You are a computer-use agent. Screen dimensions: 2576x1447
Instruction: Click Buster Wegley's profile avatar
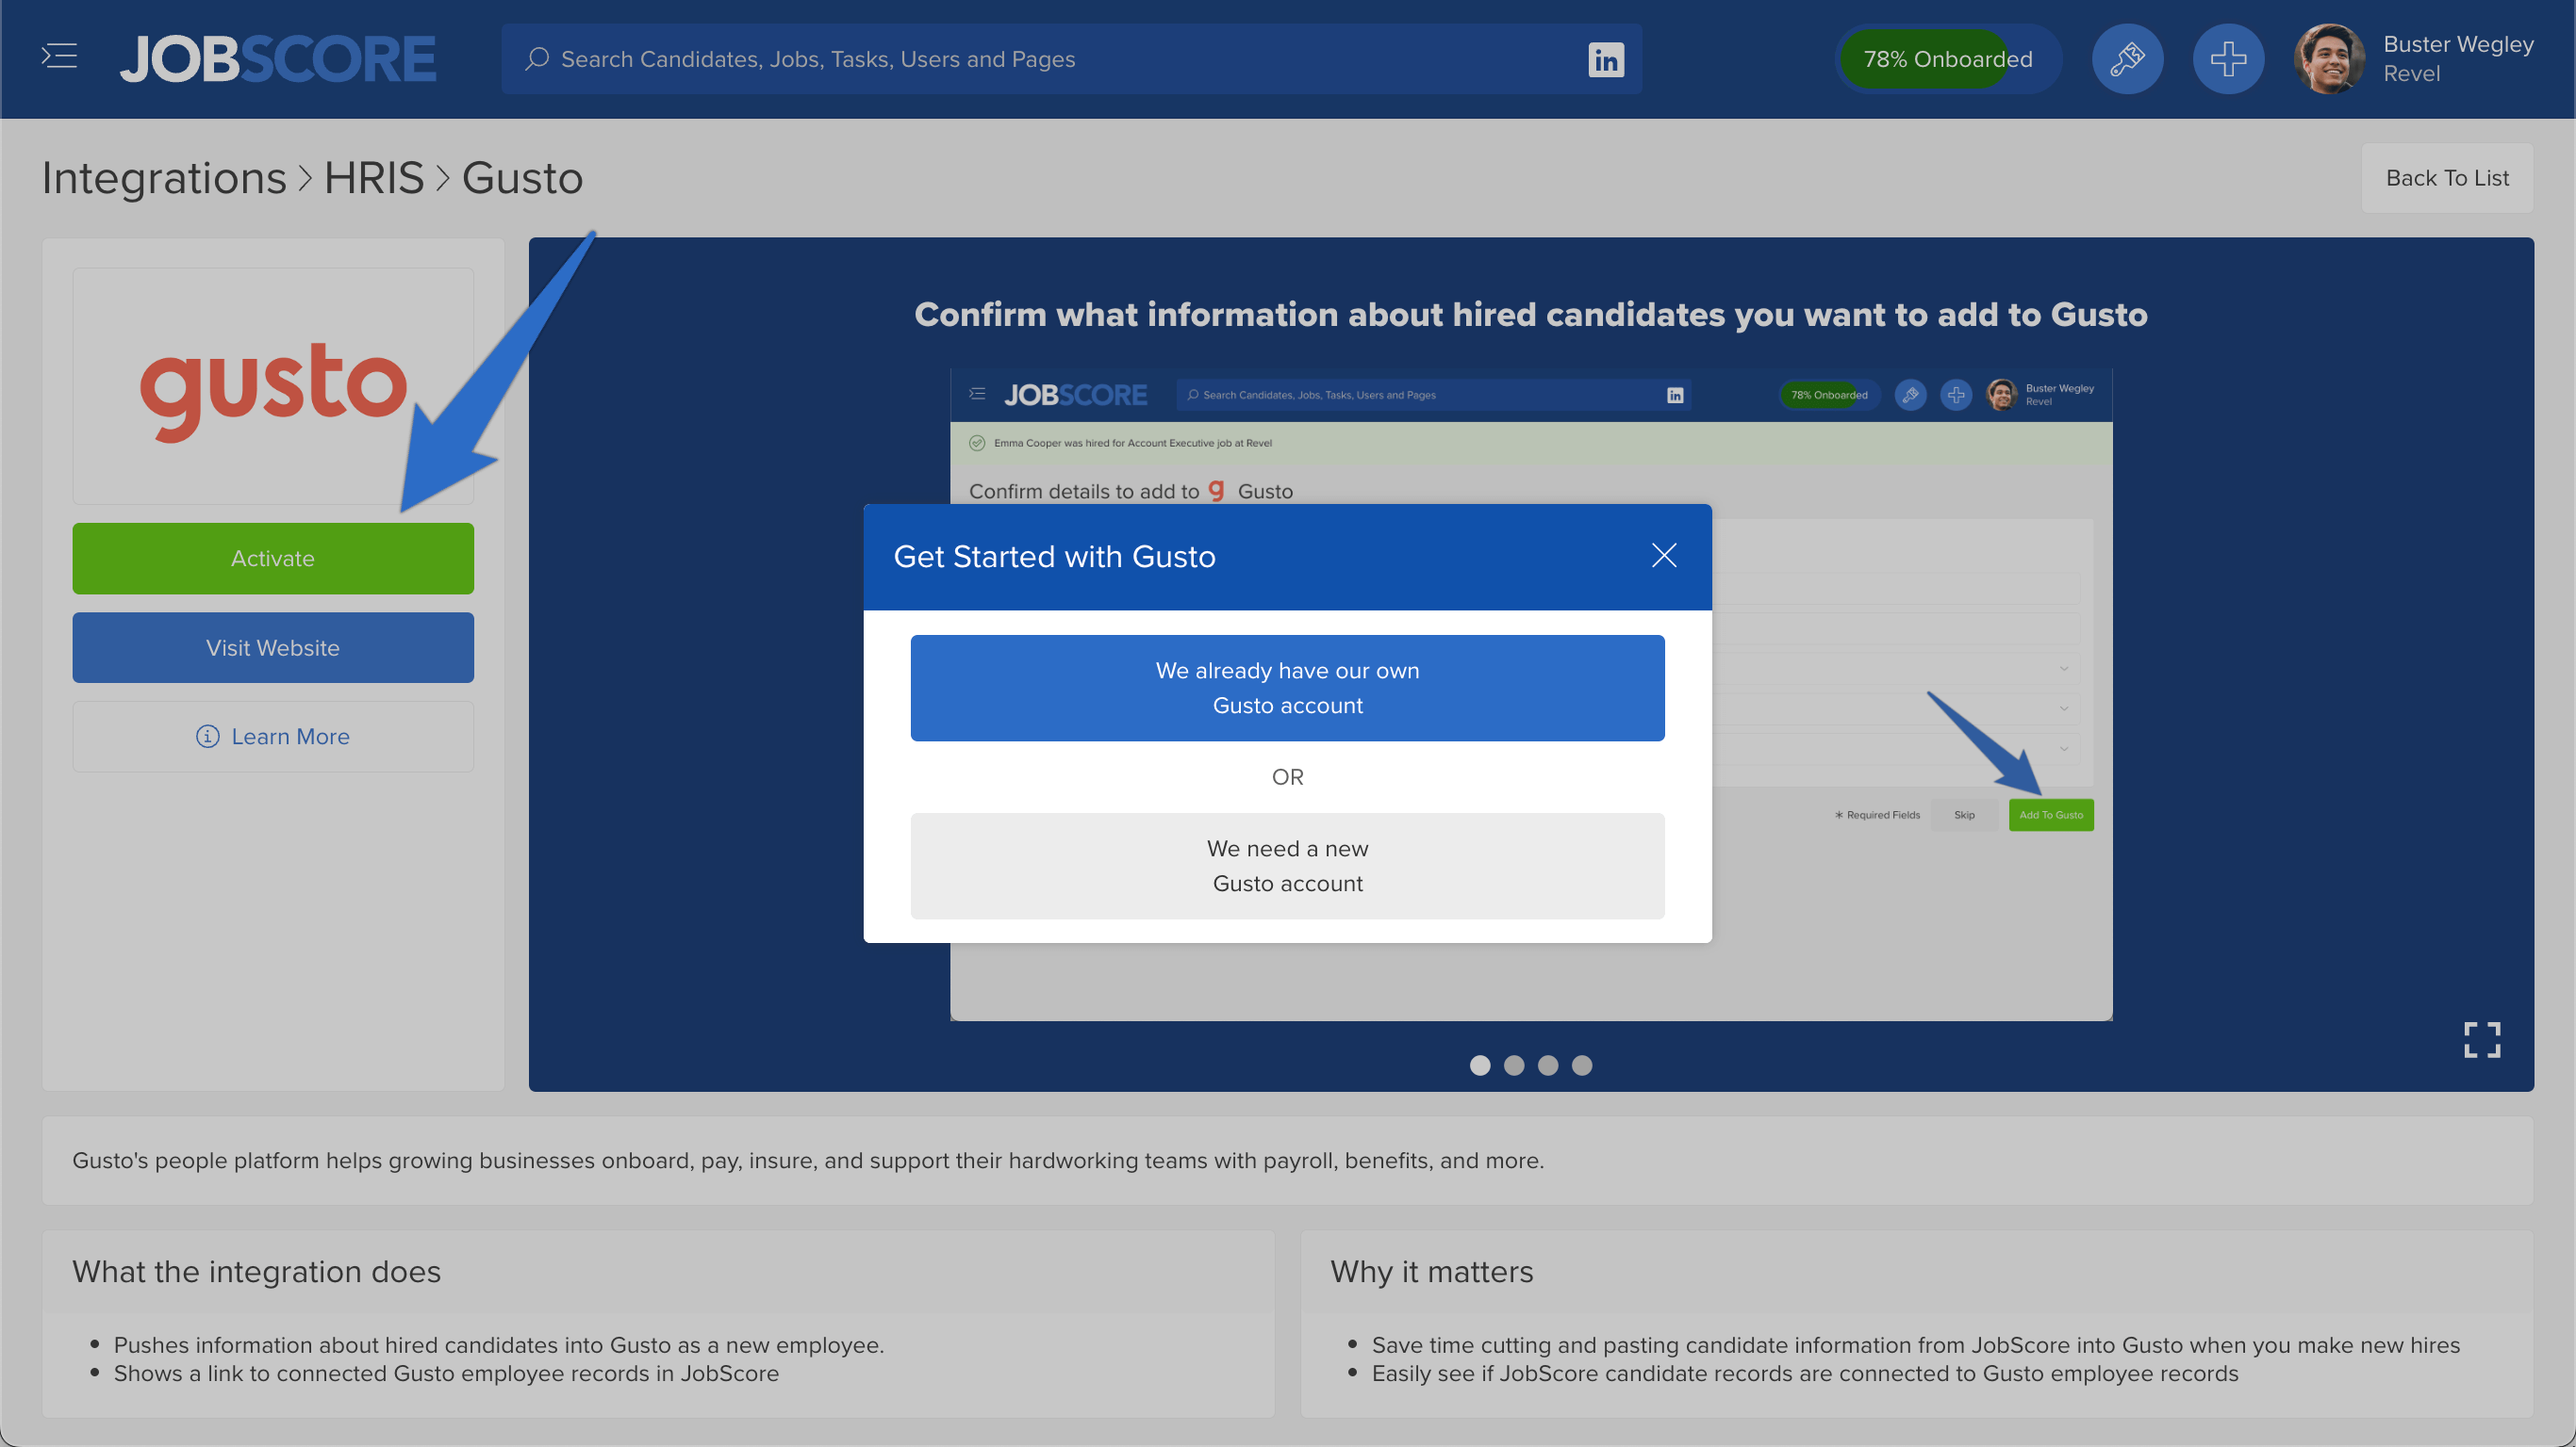[2330, 58]
